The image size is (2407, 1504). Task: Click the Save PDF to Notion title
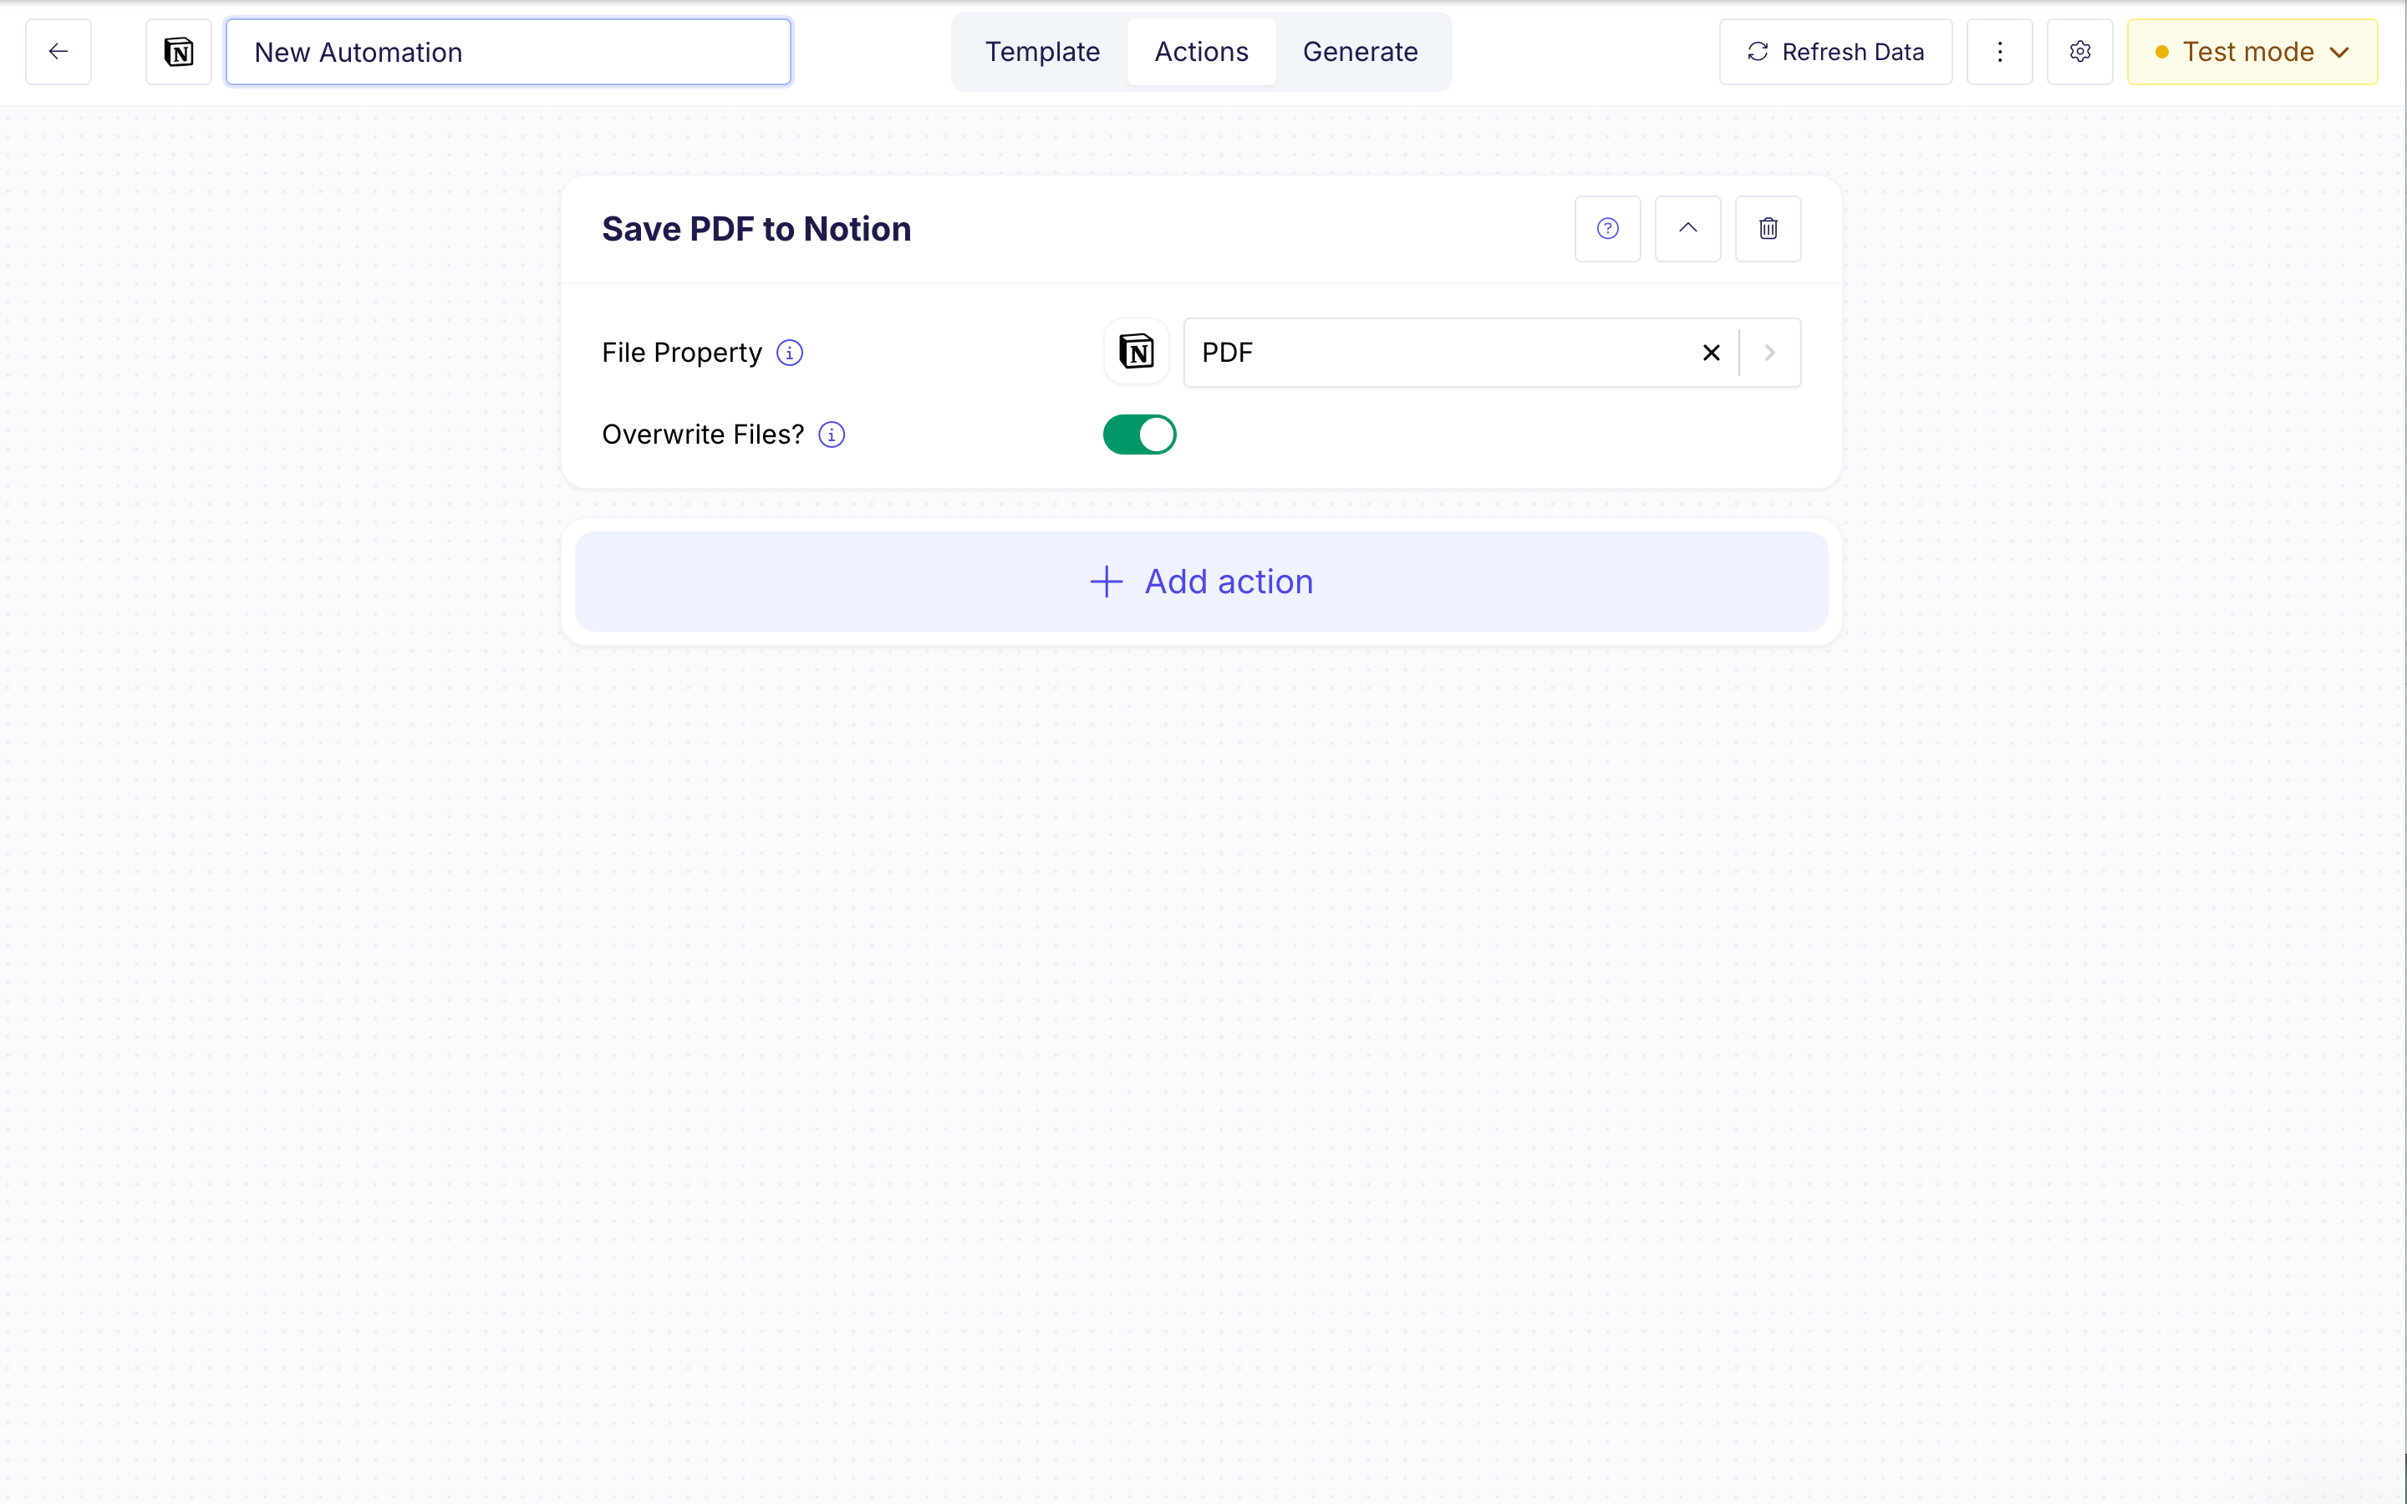tap(756, 229)
